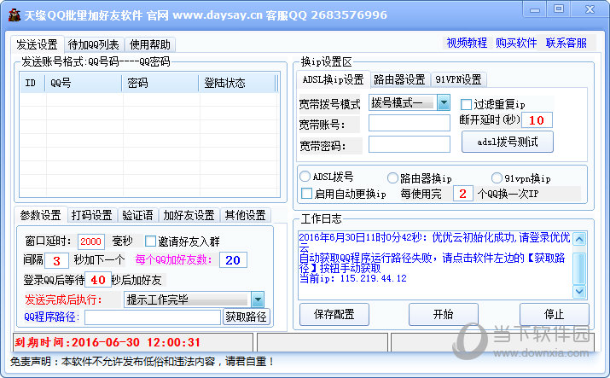610x378 pixels.
Task: Click the QQ程序路径 input field
Action: 153,317
